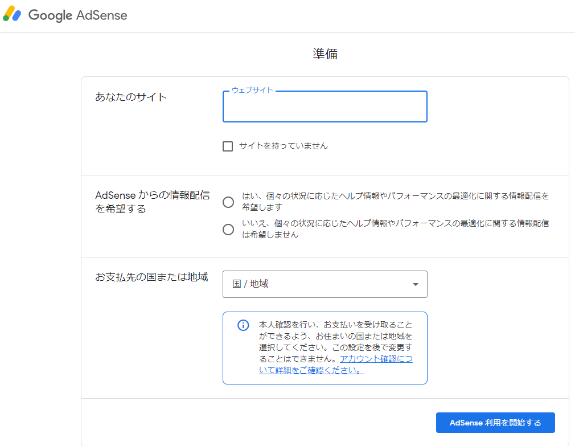Click the あなたのサイト label

131,97
